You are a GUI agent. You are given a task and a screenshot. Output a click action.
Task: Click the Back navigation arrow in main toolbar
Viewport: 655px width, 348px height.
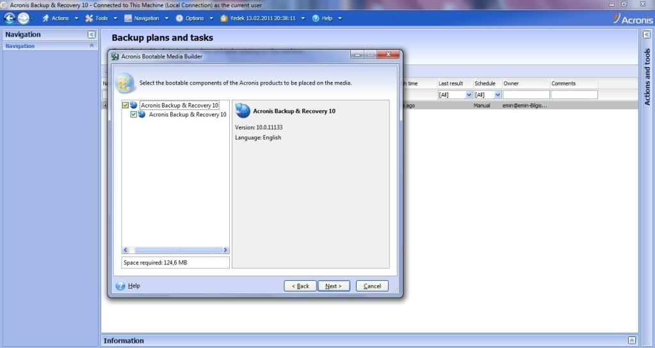(10, 19)
